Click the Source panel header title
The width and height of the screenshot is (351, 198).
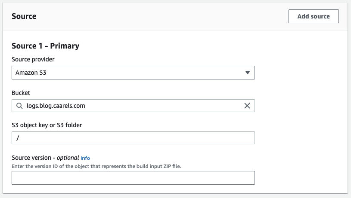pyautogui.click(x=24, y=16)
